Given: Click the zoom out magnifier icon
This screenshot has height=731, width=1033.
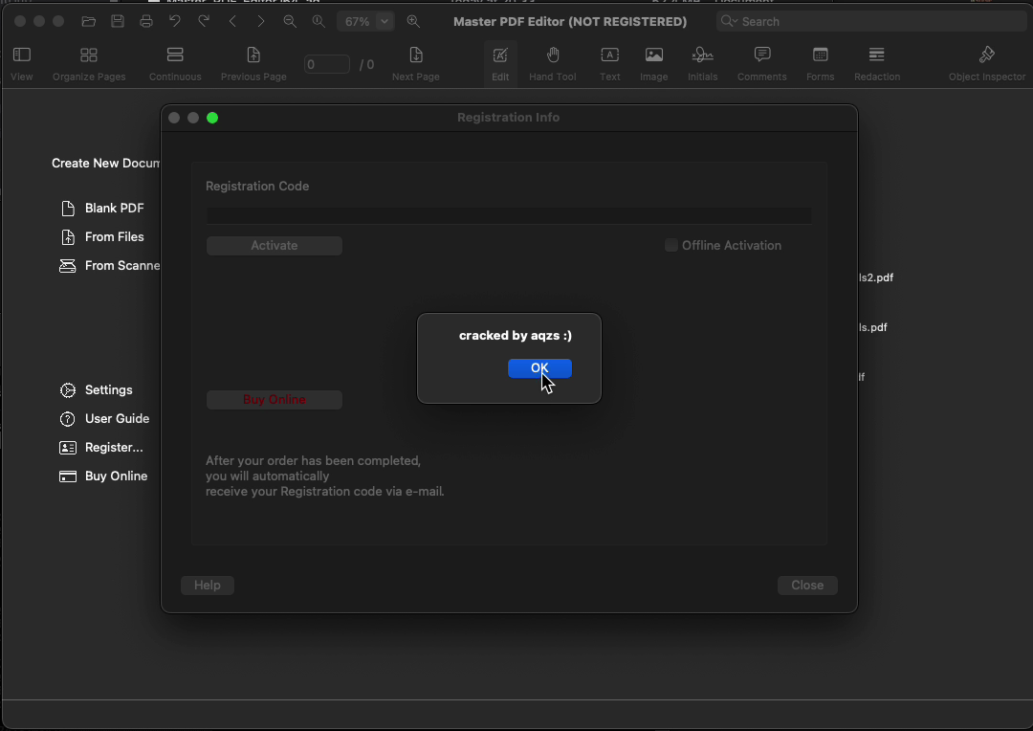Looking at the screenshot, I should (290, 21).
